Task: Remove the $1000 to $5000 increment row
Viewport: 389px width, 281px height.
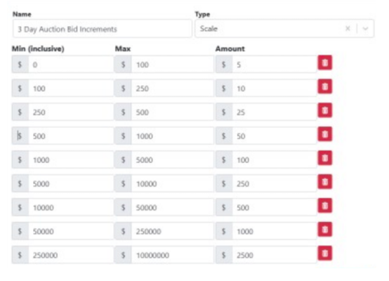Action: [x=324, y=158]
